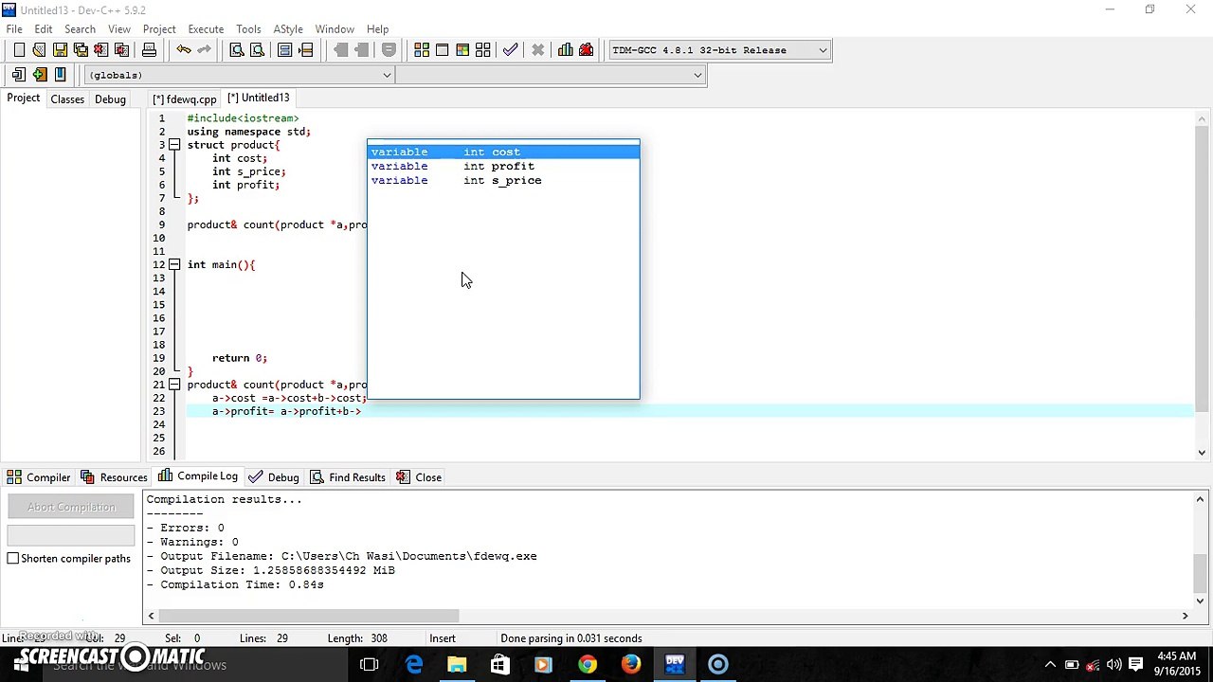
Task: Select 'int cost' in autocomplete list
Action: [503, 152]
